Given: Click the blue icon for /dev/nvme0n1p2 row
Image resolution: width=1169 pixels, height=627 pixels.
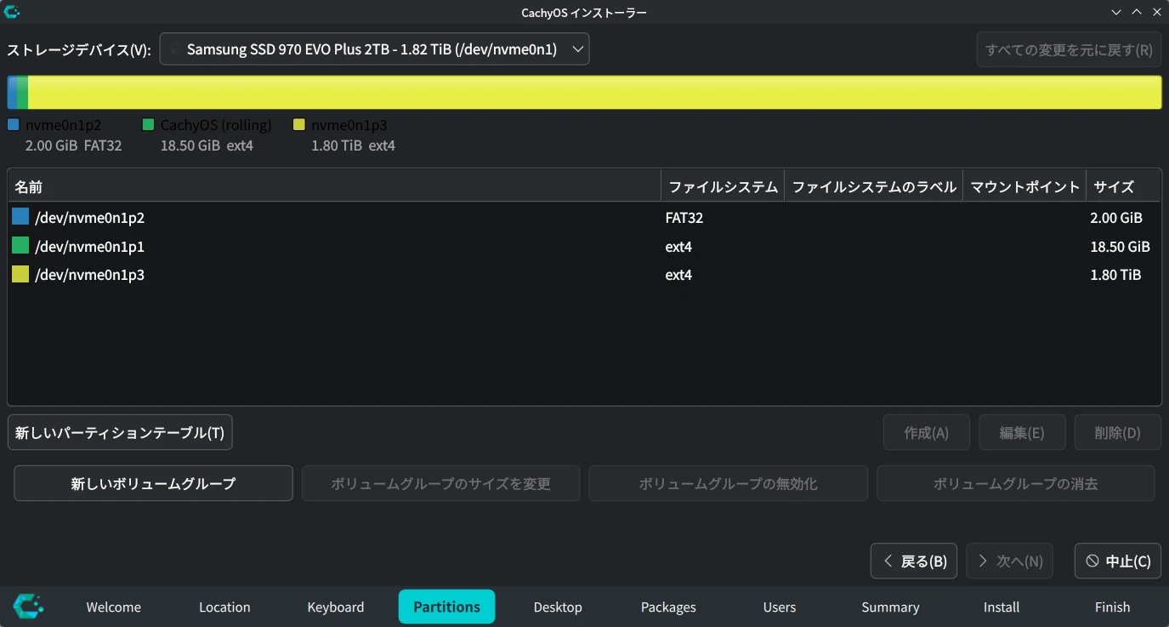Looking at the screenshot, I should 20,218.
